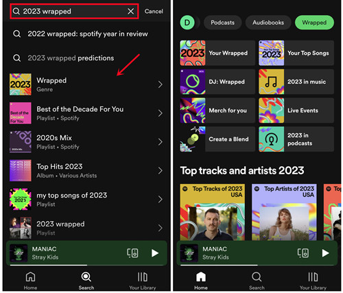Tap MANIAC album art in home screen player
Image resolution: width=343 pixels, height=293 pixels.
point(189,253)
